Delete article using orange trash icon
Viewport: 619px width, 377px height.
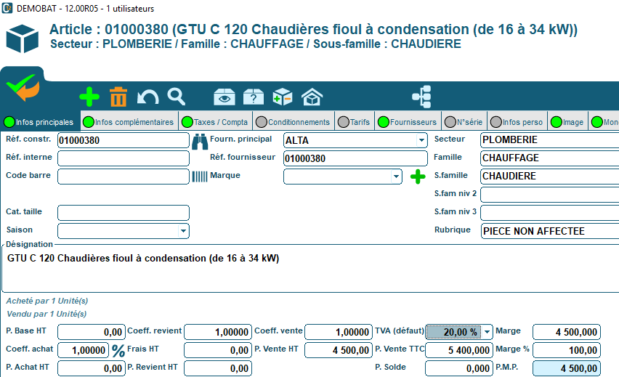118,97
